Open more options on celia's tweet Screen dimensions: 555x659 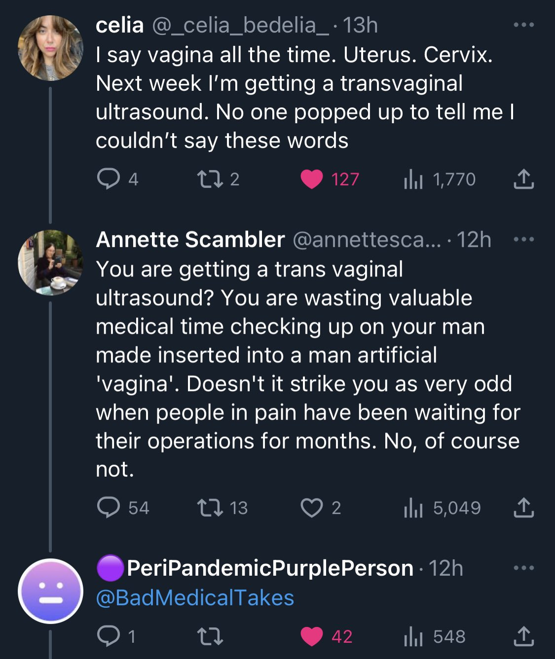[x=523, y=25]
